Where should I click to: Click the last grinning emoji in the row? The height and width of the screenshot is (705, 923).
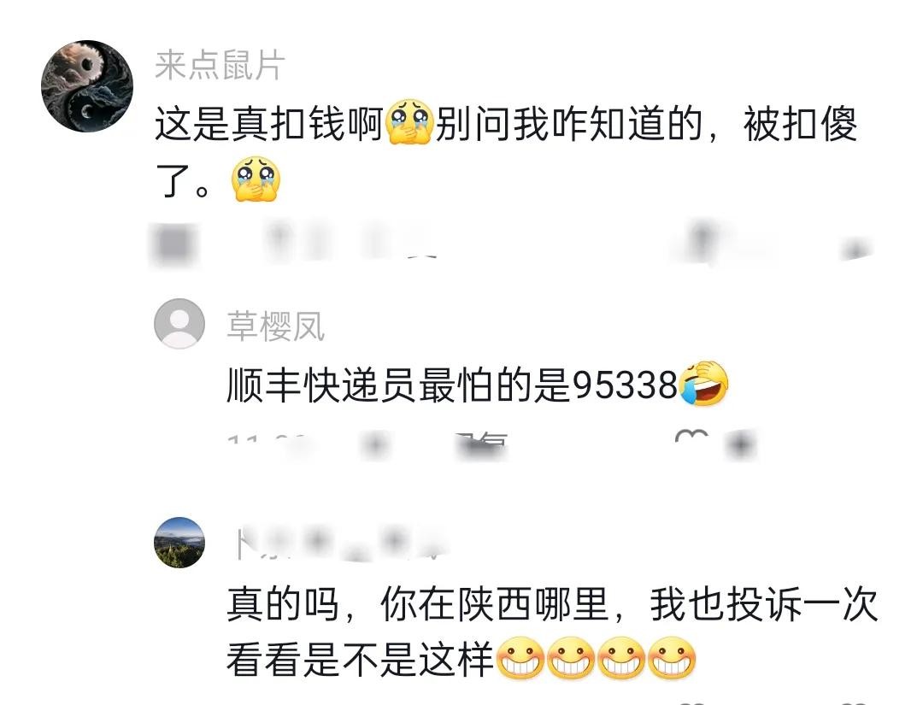(672, 659)
